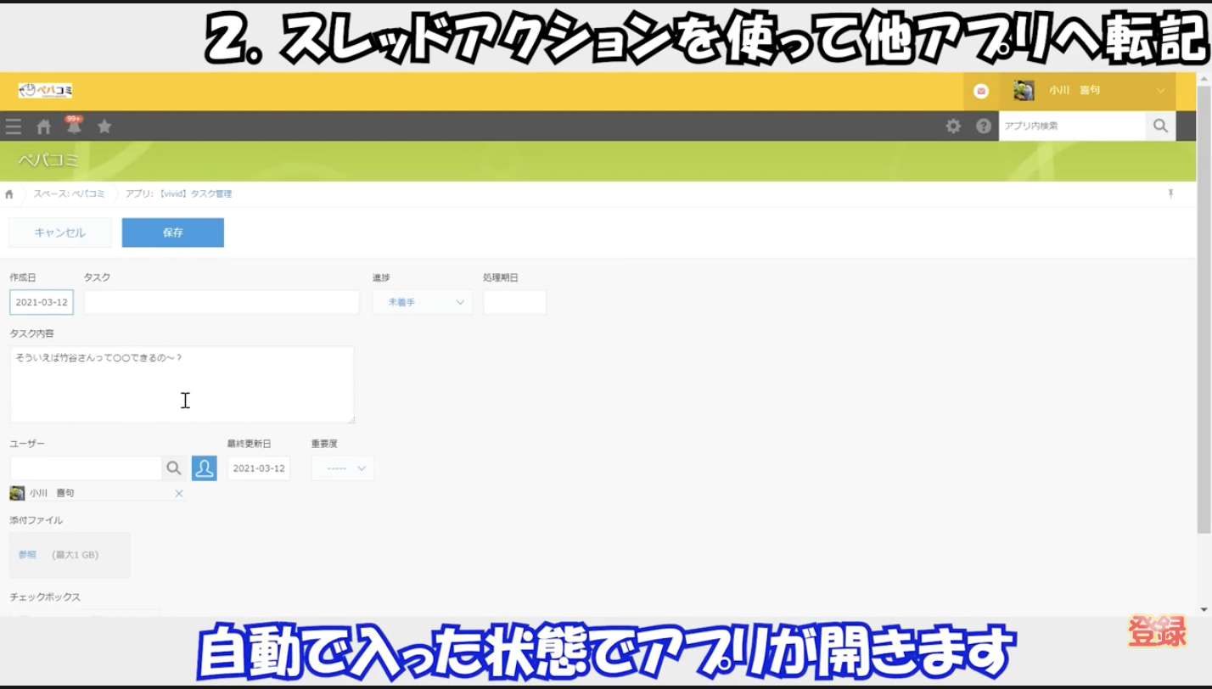Click the スペース: ペパコミ breadcrumb
This screenshot has width=1212, height=689.
(69, 194)
